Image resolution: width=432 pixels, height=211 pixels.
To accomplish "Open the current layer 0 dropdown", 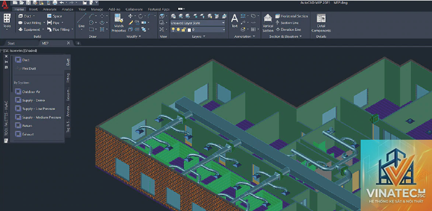I will [197, 30].
